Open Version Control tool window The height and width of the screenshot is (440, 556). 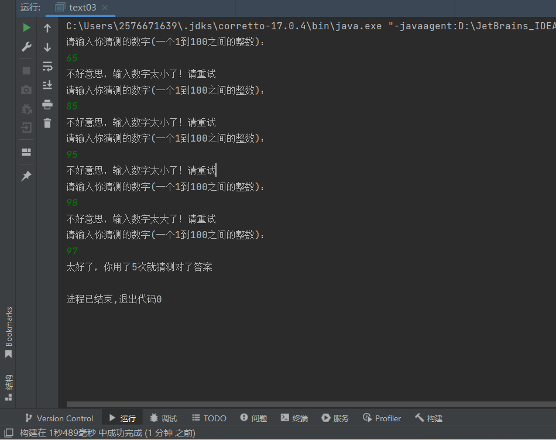(x=59, y=418)
